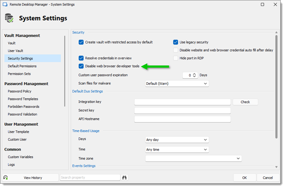Uncheck Create vault with restricted access

click(x=81, y=42)
